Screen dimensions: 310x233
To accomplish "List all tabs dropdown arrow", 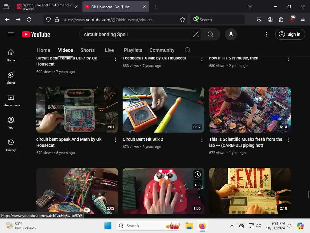I will pyautogui.click(x=250, y=7).
